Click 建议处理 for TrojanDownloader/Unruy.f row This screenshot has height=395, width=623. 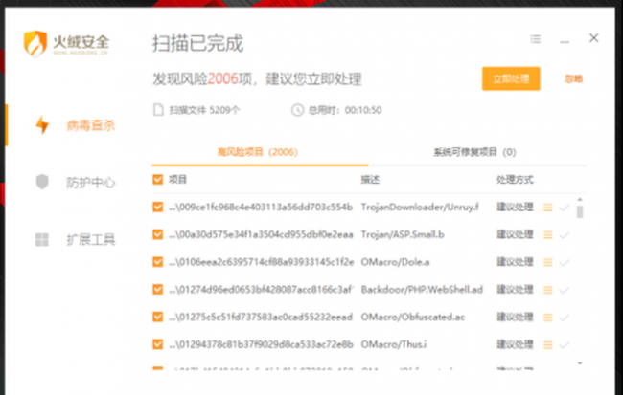pos(515,207)
